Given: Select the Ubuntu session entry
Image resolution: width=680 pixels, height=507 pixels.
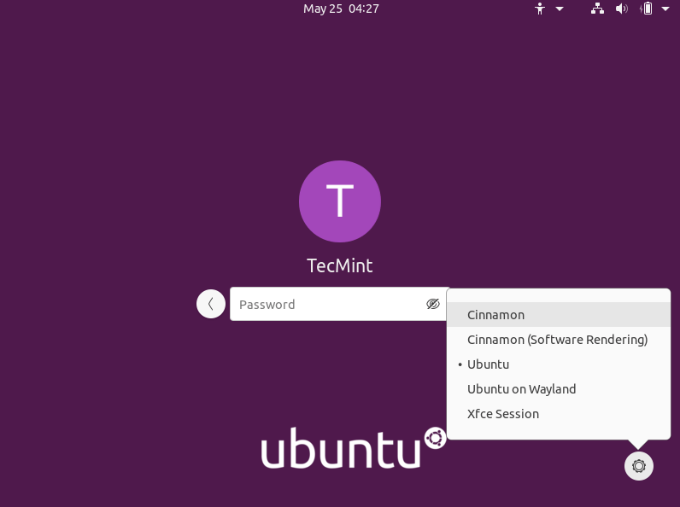Looking at the screenshot, I should pos(559,364).
